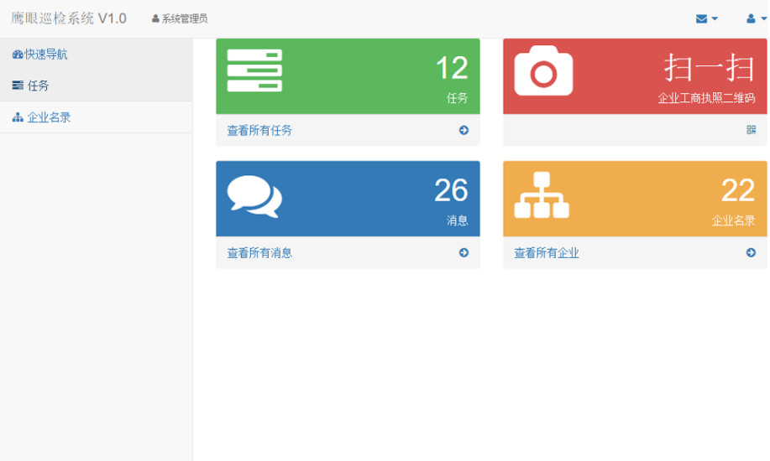
Task: Click the chat bubbles message icon
Action: coord(254,196)
